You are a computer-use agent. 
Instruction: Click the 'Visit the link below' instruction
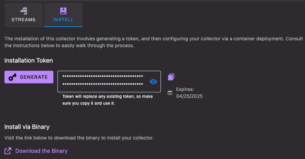[x=79, y=138]
